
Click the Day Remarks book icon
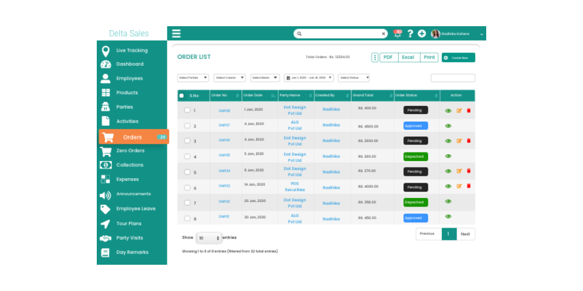pyautogui.click(x=106, y=253)
